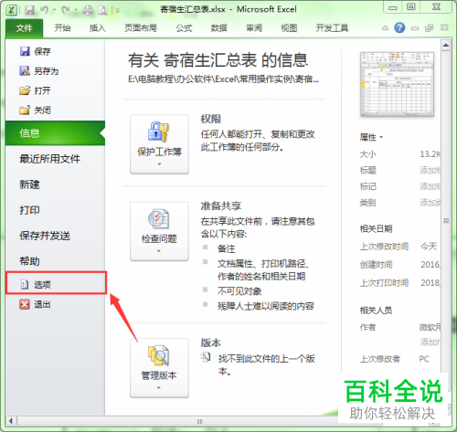Screen dimensions: 457x432
Task: Click the workbook preview thumbnail
Action: click(x=397, y=84)
